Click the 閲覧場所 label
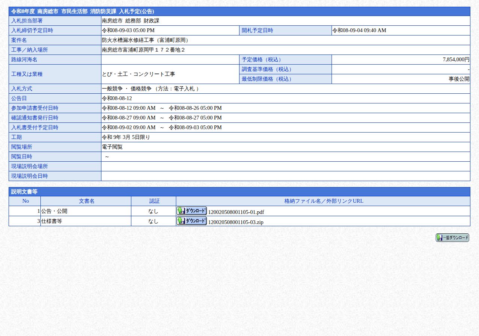The height and width of the screenshot is (336, 479). [22, 147]
